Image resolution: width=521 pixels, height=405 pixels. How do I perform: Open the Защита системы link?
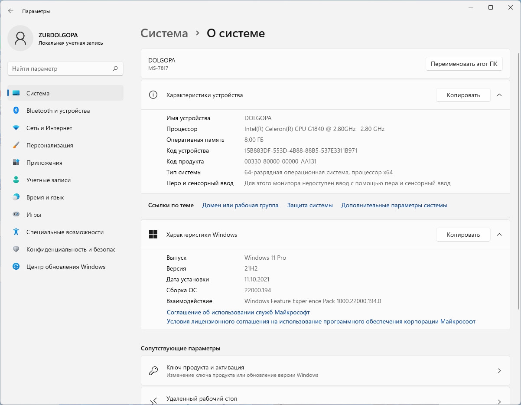pyautogui.click(x=310, y=205)
